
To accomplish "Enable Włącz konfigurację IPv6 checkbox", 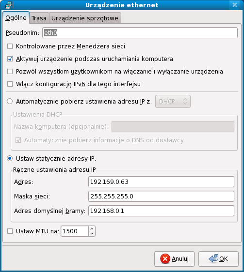I will pyautogui.click(x=10, y=84).
